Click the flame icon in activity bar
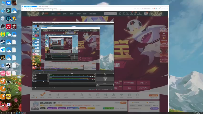Viewport: 203px width, 114px height. tap(82, 95)
